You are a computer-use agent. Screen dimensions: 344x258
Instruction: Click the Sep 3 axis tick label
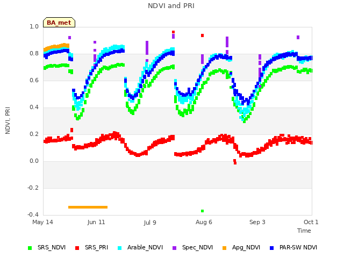[x=257, y=222]
